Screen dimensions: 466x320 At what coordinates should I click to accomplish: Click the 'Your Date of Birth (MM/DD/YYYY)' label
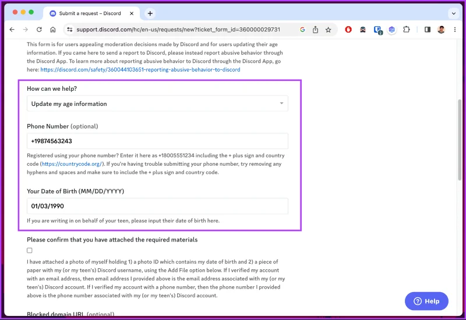click(76, 191)
